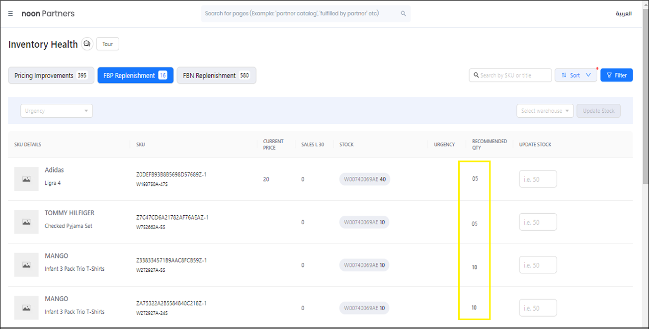Select the FBP Replenishment tab
Screen dimensions: 650x329
click(135, 76)
